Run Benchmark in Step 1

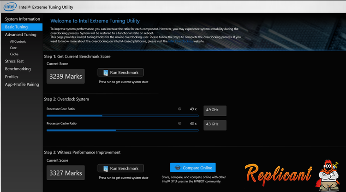click(x=120, y=72)
